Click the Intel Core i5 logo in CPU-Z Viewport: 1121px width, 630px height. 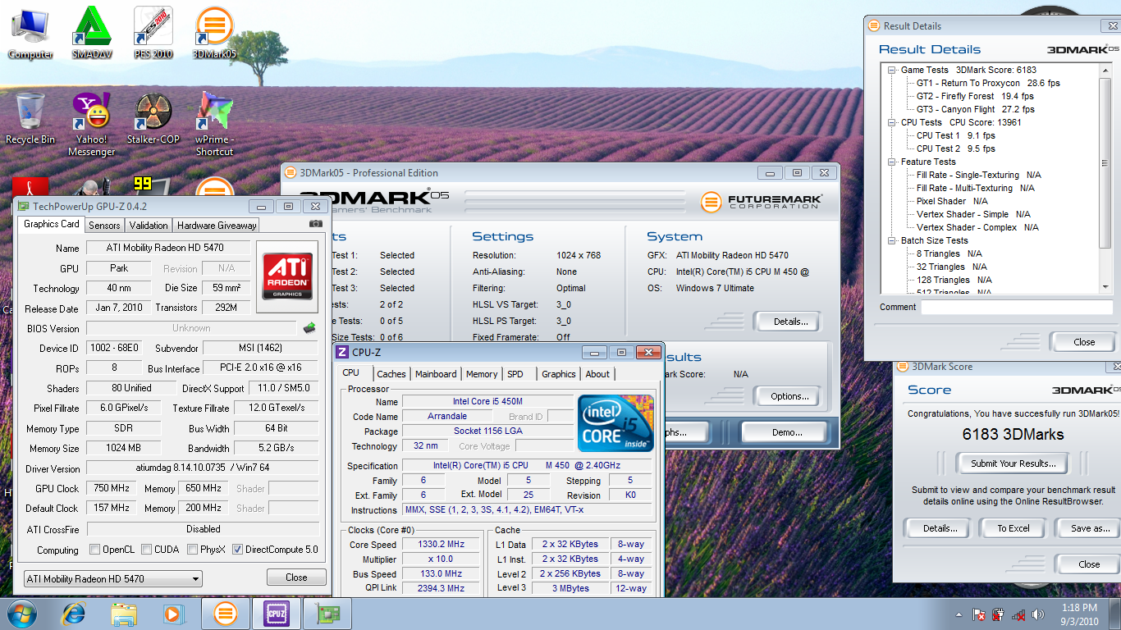click(615, 423)
